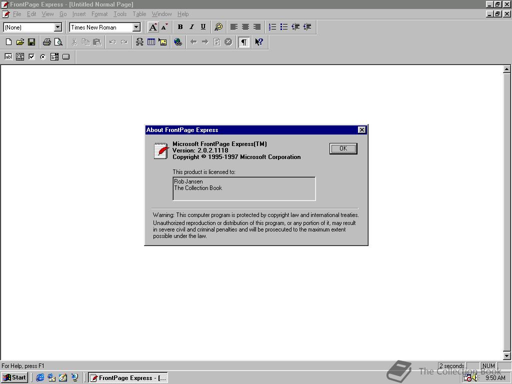512x384 pixels.
Task: Align text right
Action: tap(257, 27)
